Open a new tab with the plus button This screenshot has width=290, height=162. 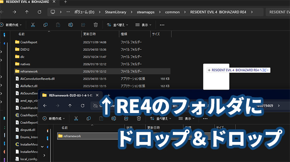pos(65,2)
